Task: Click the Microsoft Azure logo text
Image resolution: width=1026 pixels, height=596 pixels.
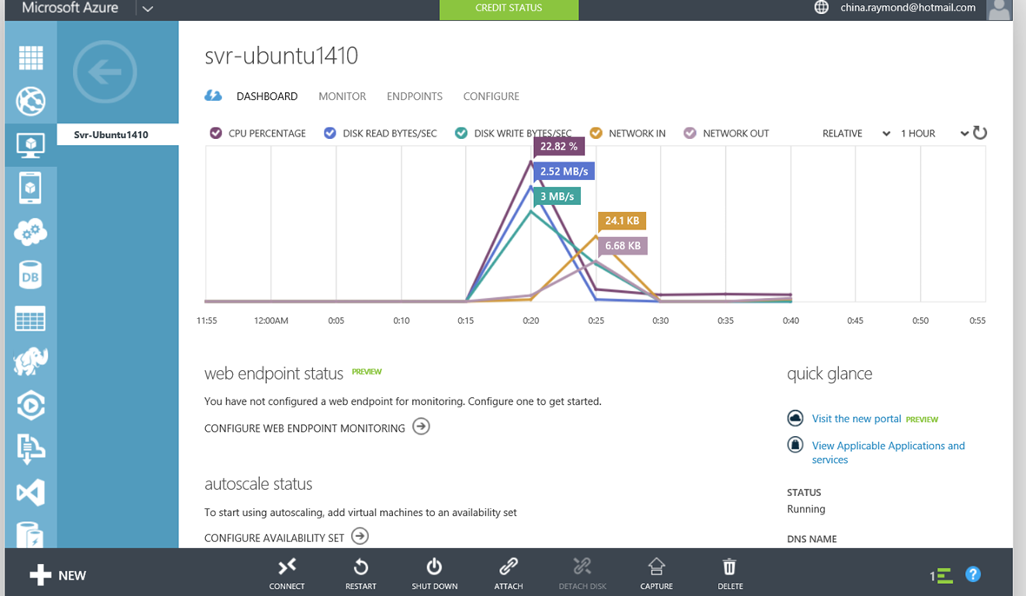Action: click(x=70, y=8)
